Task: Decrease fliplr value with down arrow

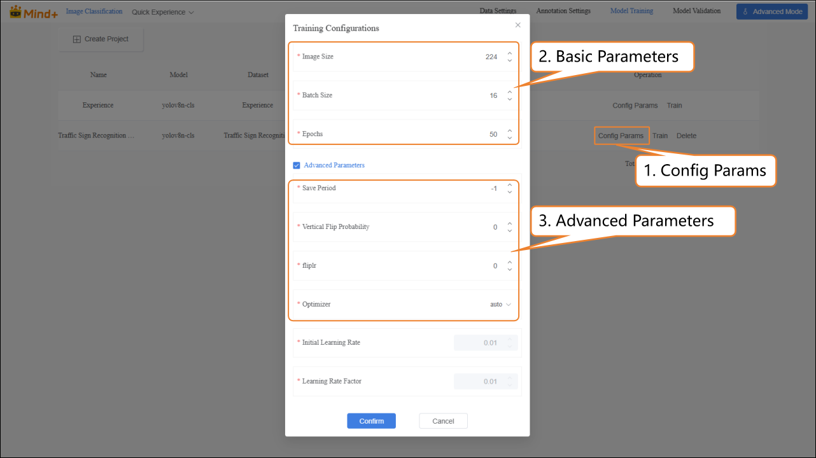Action: [x=510, y=270]
